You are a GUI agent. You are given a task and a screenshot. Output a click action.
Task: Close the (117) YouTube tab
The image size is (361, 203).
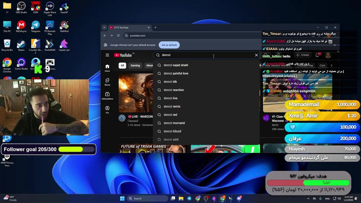(149, 27)
